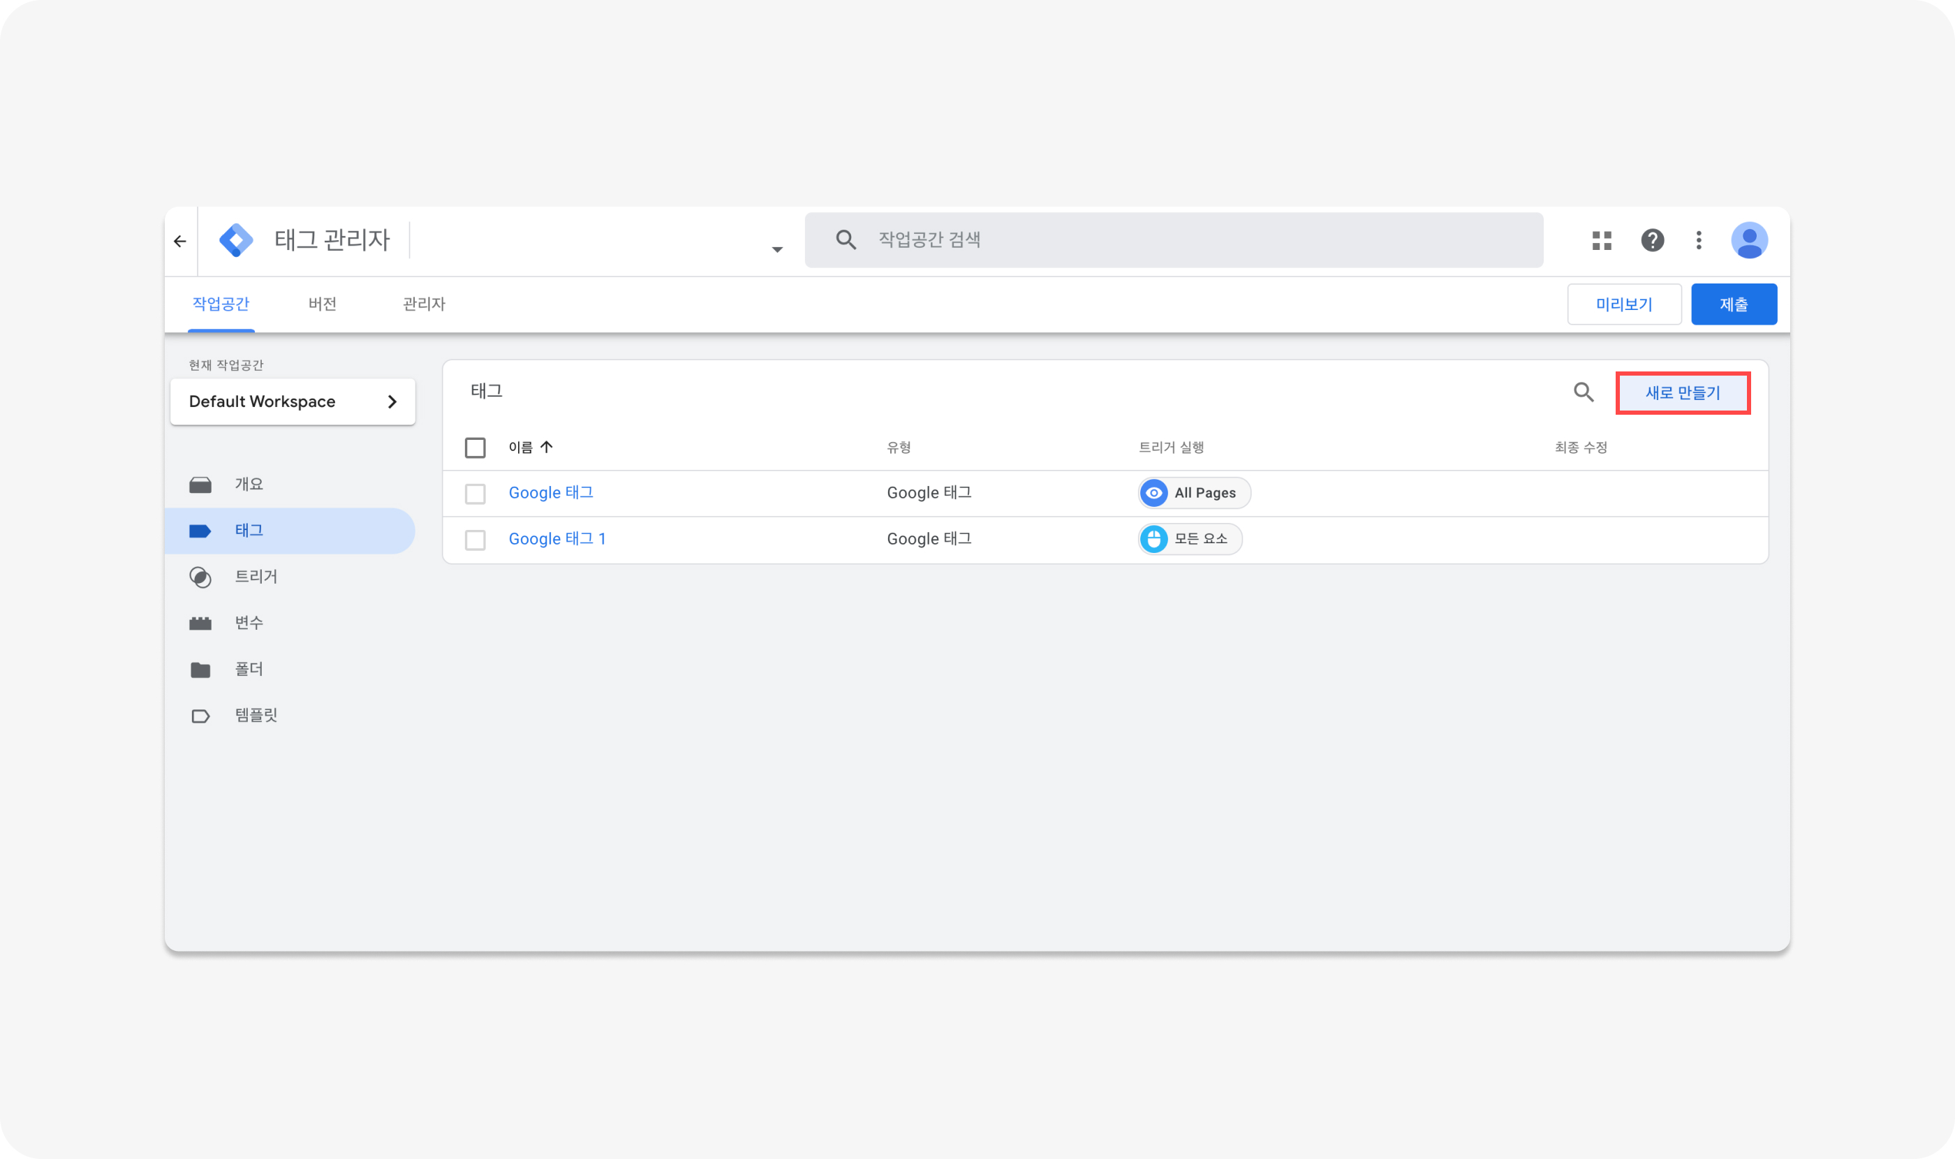
Task: Click the blue 제출 button
Action: point(1733,304)
